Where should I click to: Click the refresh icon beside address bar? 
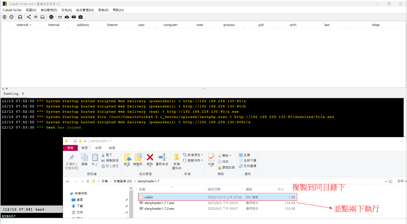(390, 181)
